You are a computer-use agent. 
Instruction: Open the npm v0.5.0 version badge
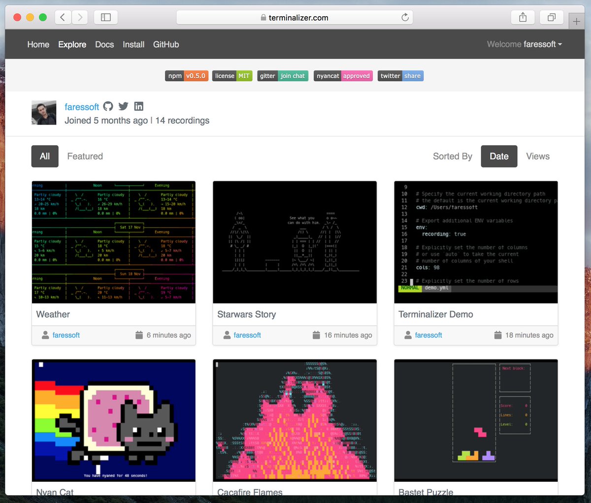pos(186,76)
